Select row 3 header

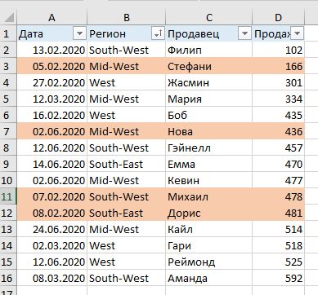coord(8,66)
